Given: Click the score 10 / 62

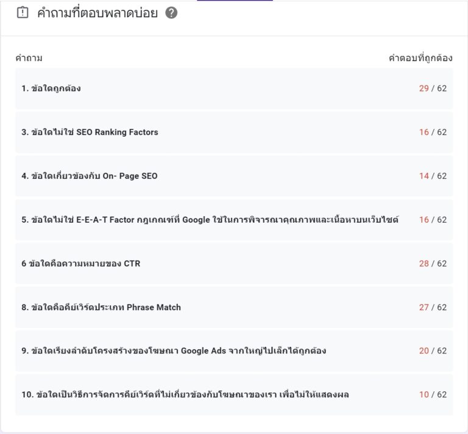Looking at the screenshot, I should (x=433, y=394).
